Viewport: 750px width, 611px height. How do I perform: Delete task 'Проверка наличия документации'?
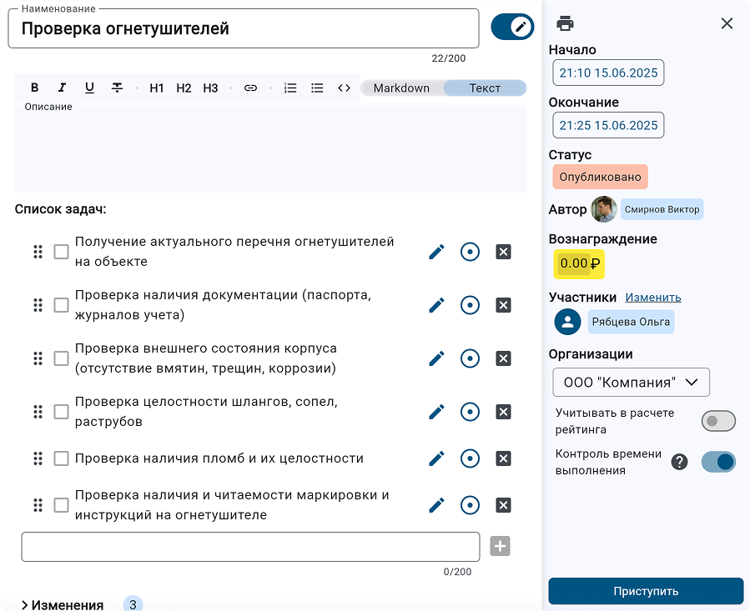pos(503,305)
